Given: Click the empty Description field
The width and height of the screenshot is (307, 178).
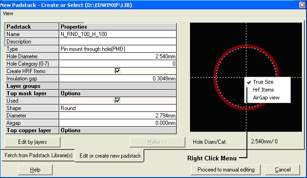Looking at the screenshot, I should (118, 42).
